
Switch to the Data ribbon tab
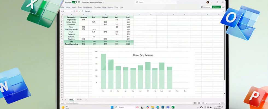point(104,7)
